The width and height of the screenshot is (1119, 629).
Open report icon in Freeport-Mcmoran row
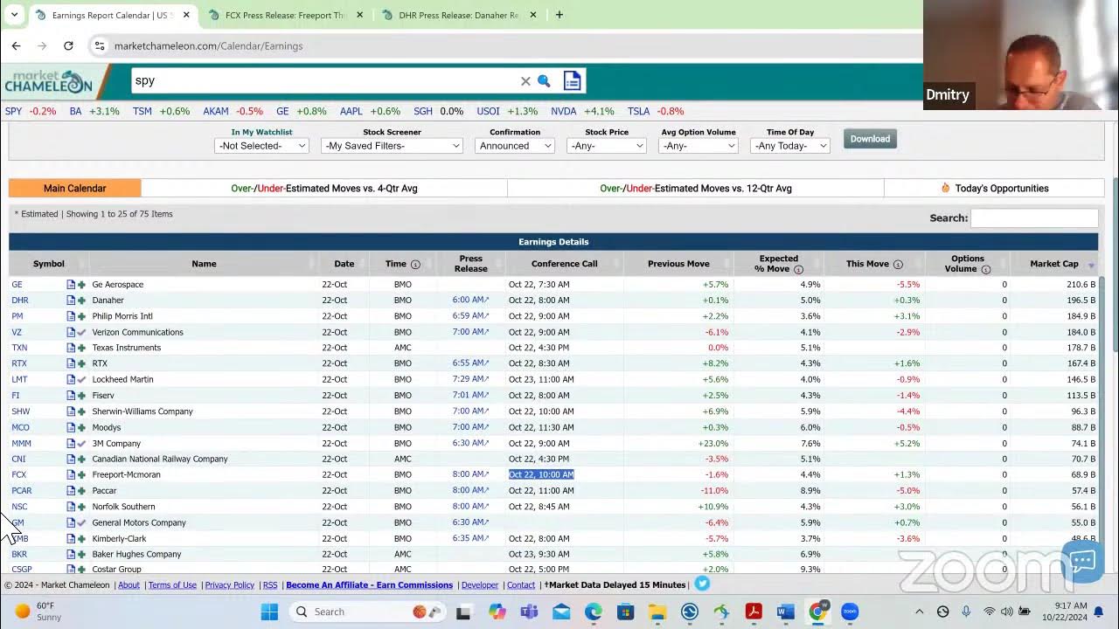(x=71, y=475)
